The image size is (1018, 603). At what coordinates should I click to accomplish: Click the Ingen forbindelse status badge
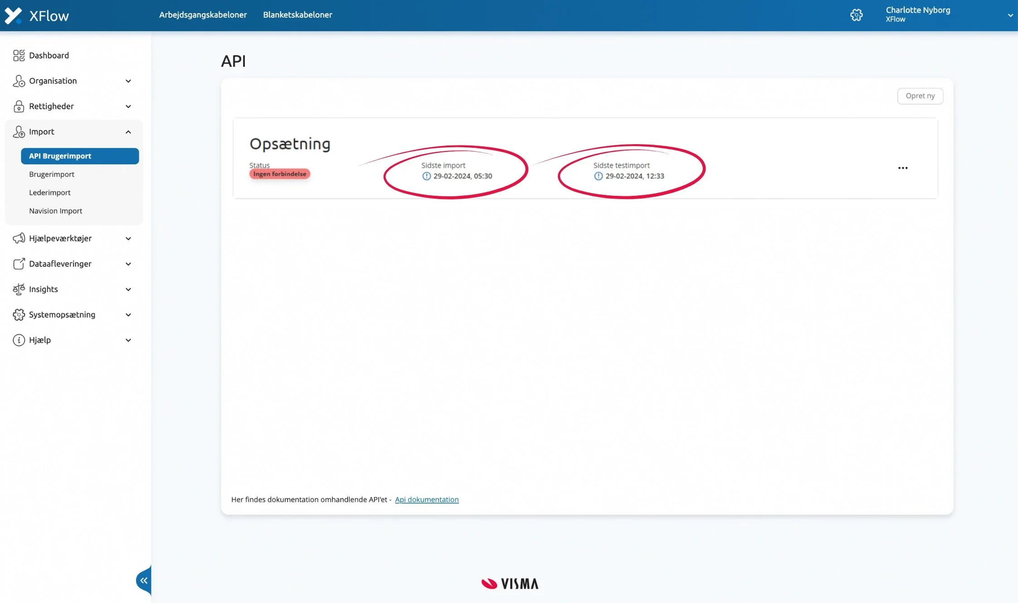click(x=279, y=174)
